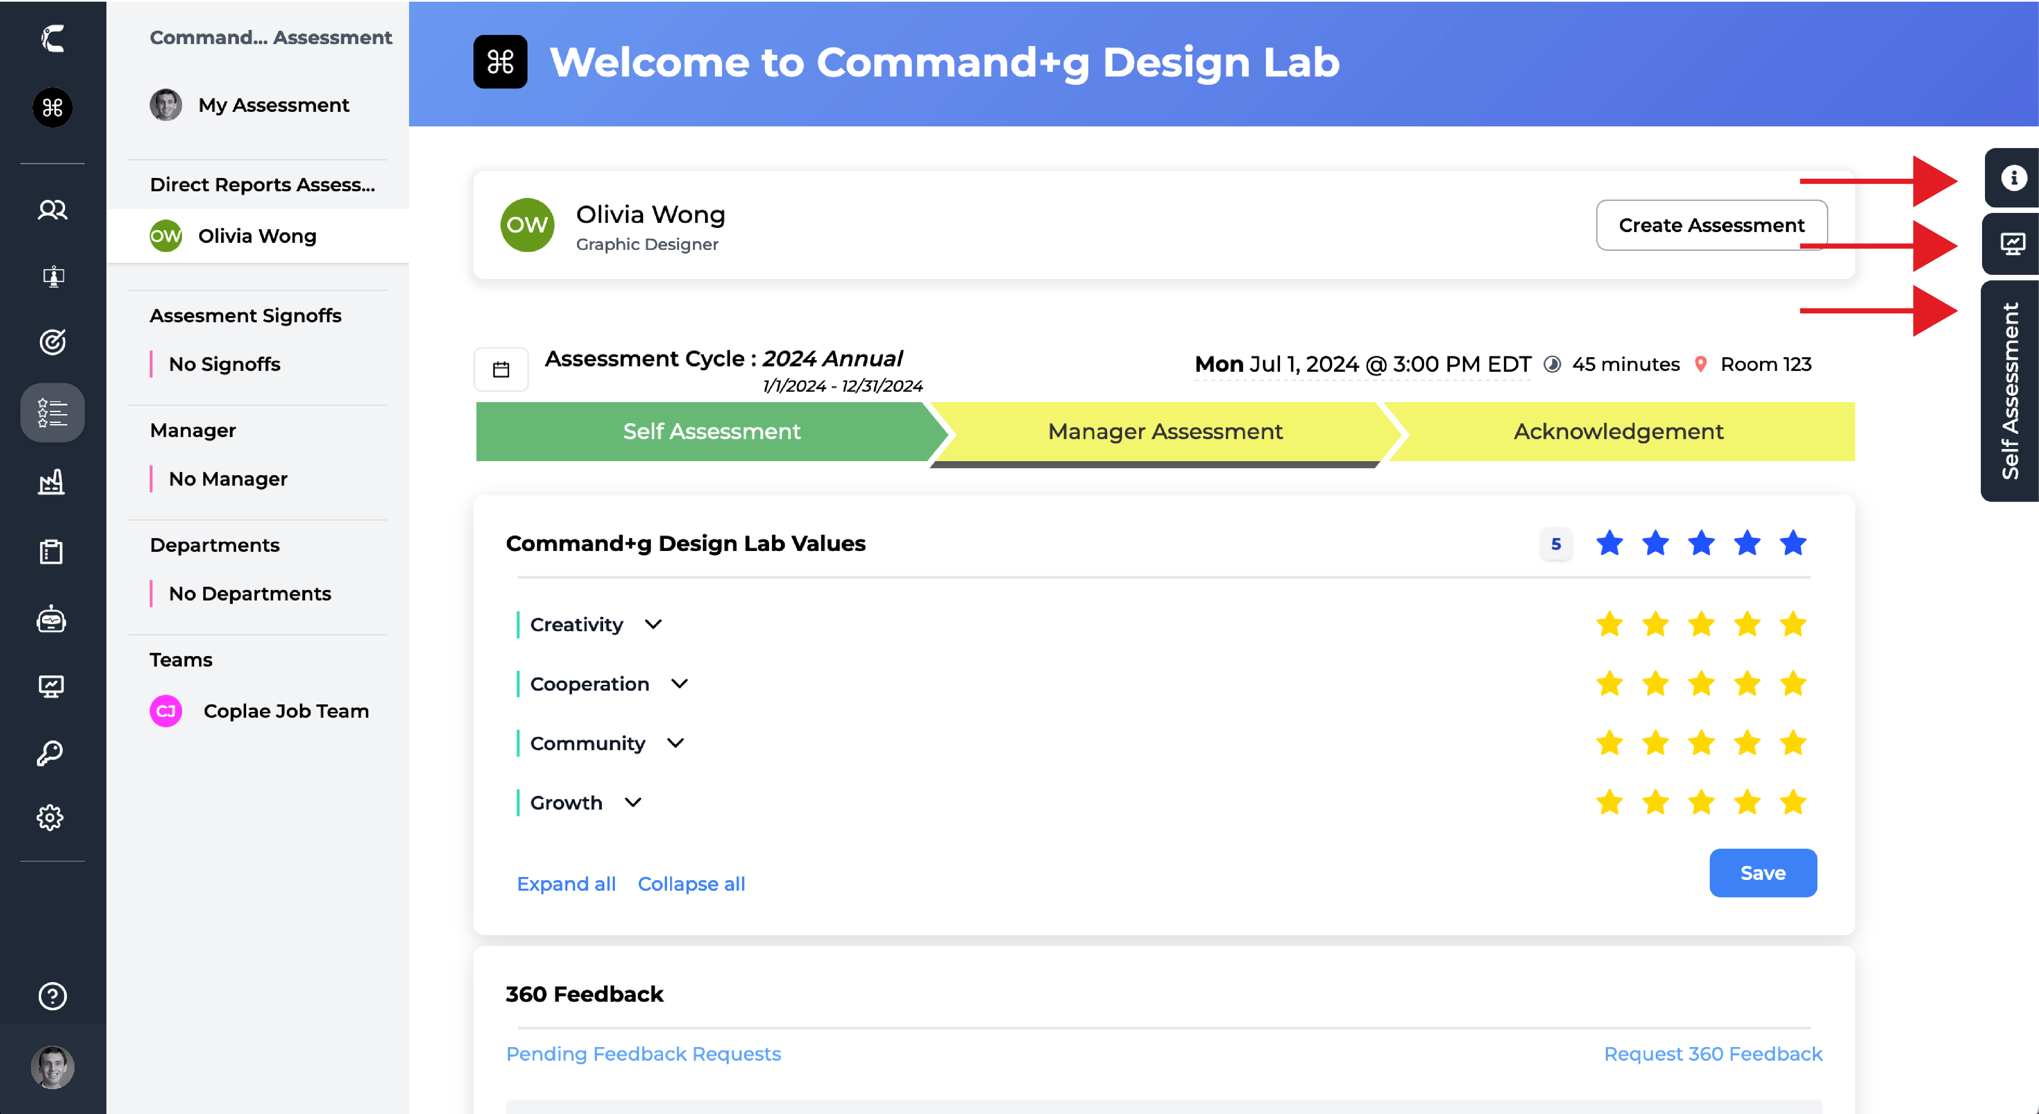
Task: Expand the Growth value chevron
Action: point(632,803)
